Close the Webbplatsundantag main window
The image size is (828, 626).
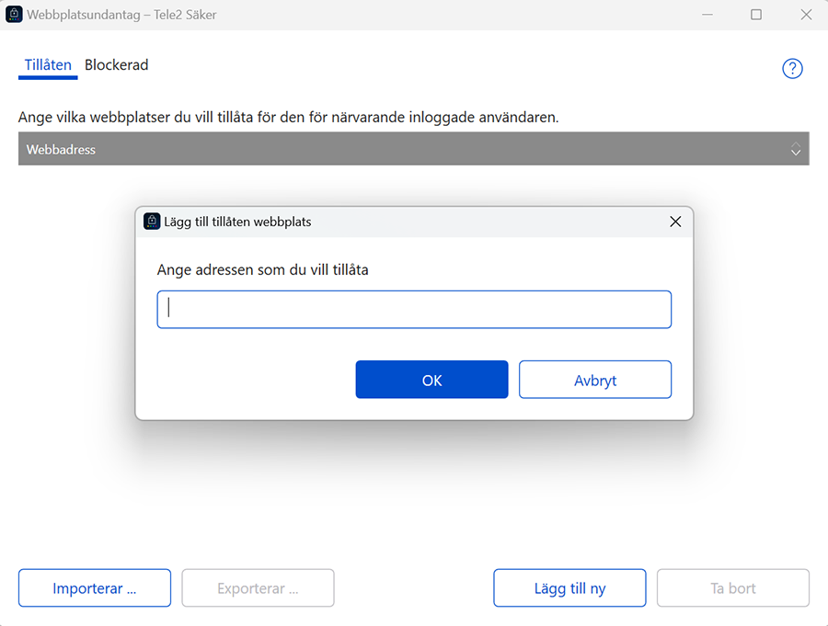click(806, 15)
